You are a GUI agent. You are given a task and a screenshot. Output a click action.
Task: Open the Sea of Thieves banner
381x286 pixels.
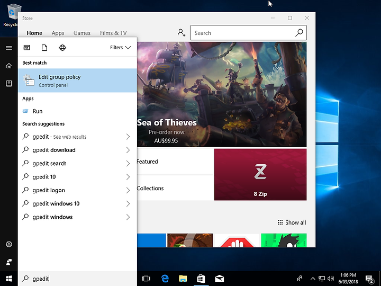pos(222,94)
